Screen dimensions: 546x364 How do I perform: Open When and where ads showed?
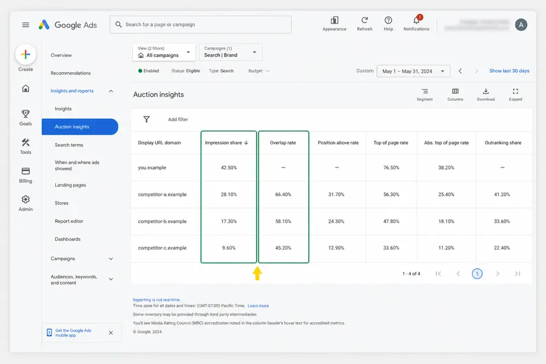[77, 166]
